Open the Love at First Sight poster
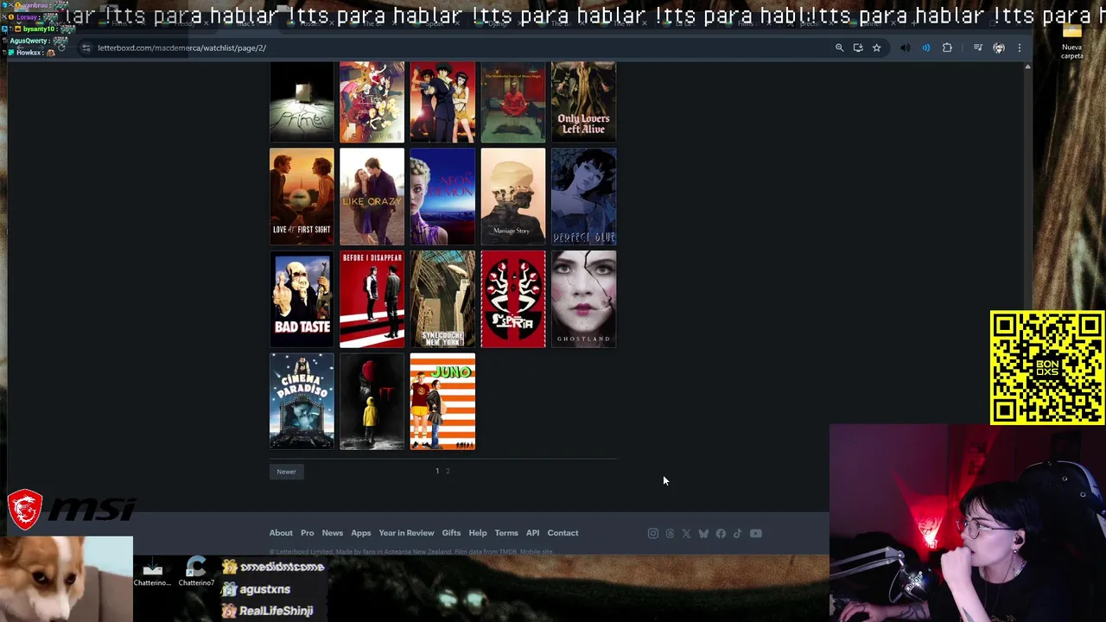 coord(302,197)
